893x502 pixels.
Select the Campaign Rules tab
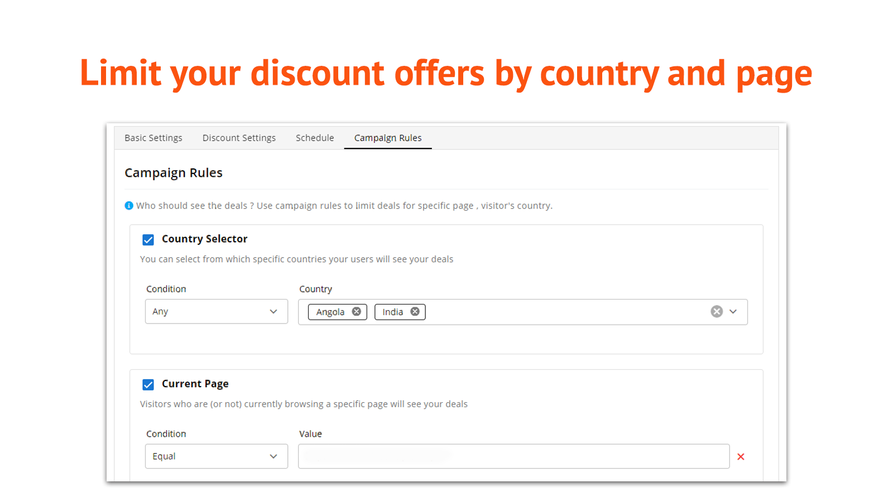pyautogui.click(x=388, y=138)
